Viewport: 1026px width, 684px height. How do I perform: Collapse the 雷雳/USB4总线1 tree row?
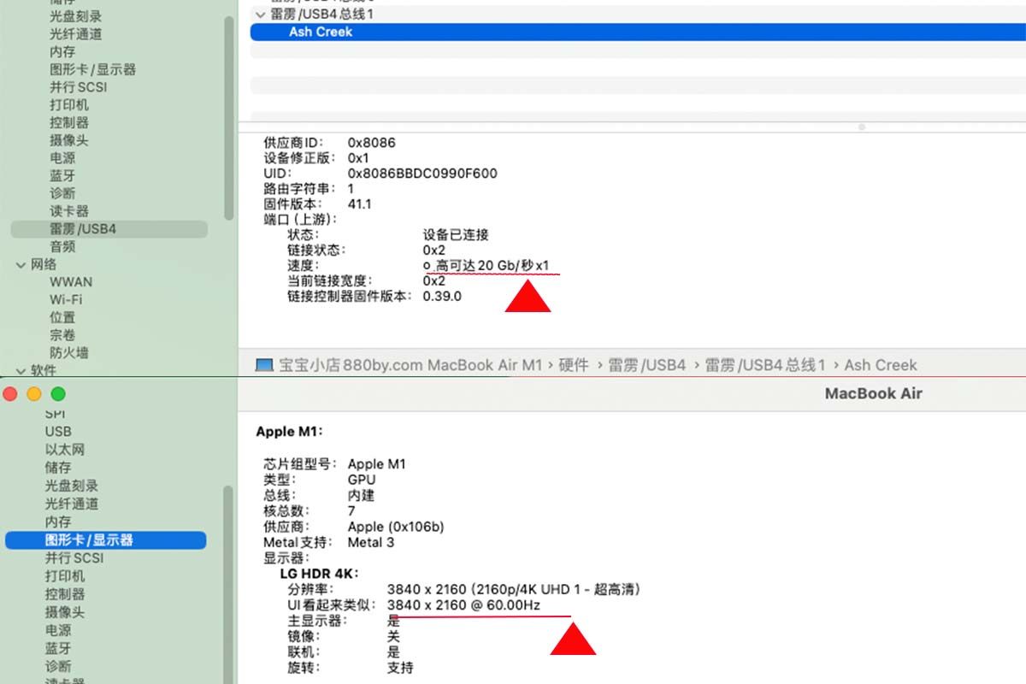pyautogui.click(x=260, y=15)
